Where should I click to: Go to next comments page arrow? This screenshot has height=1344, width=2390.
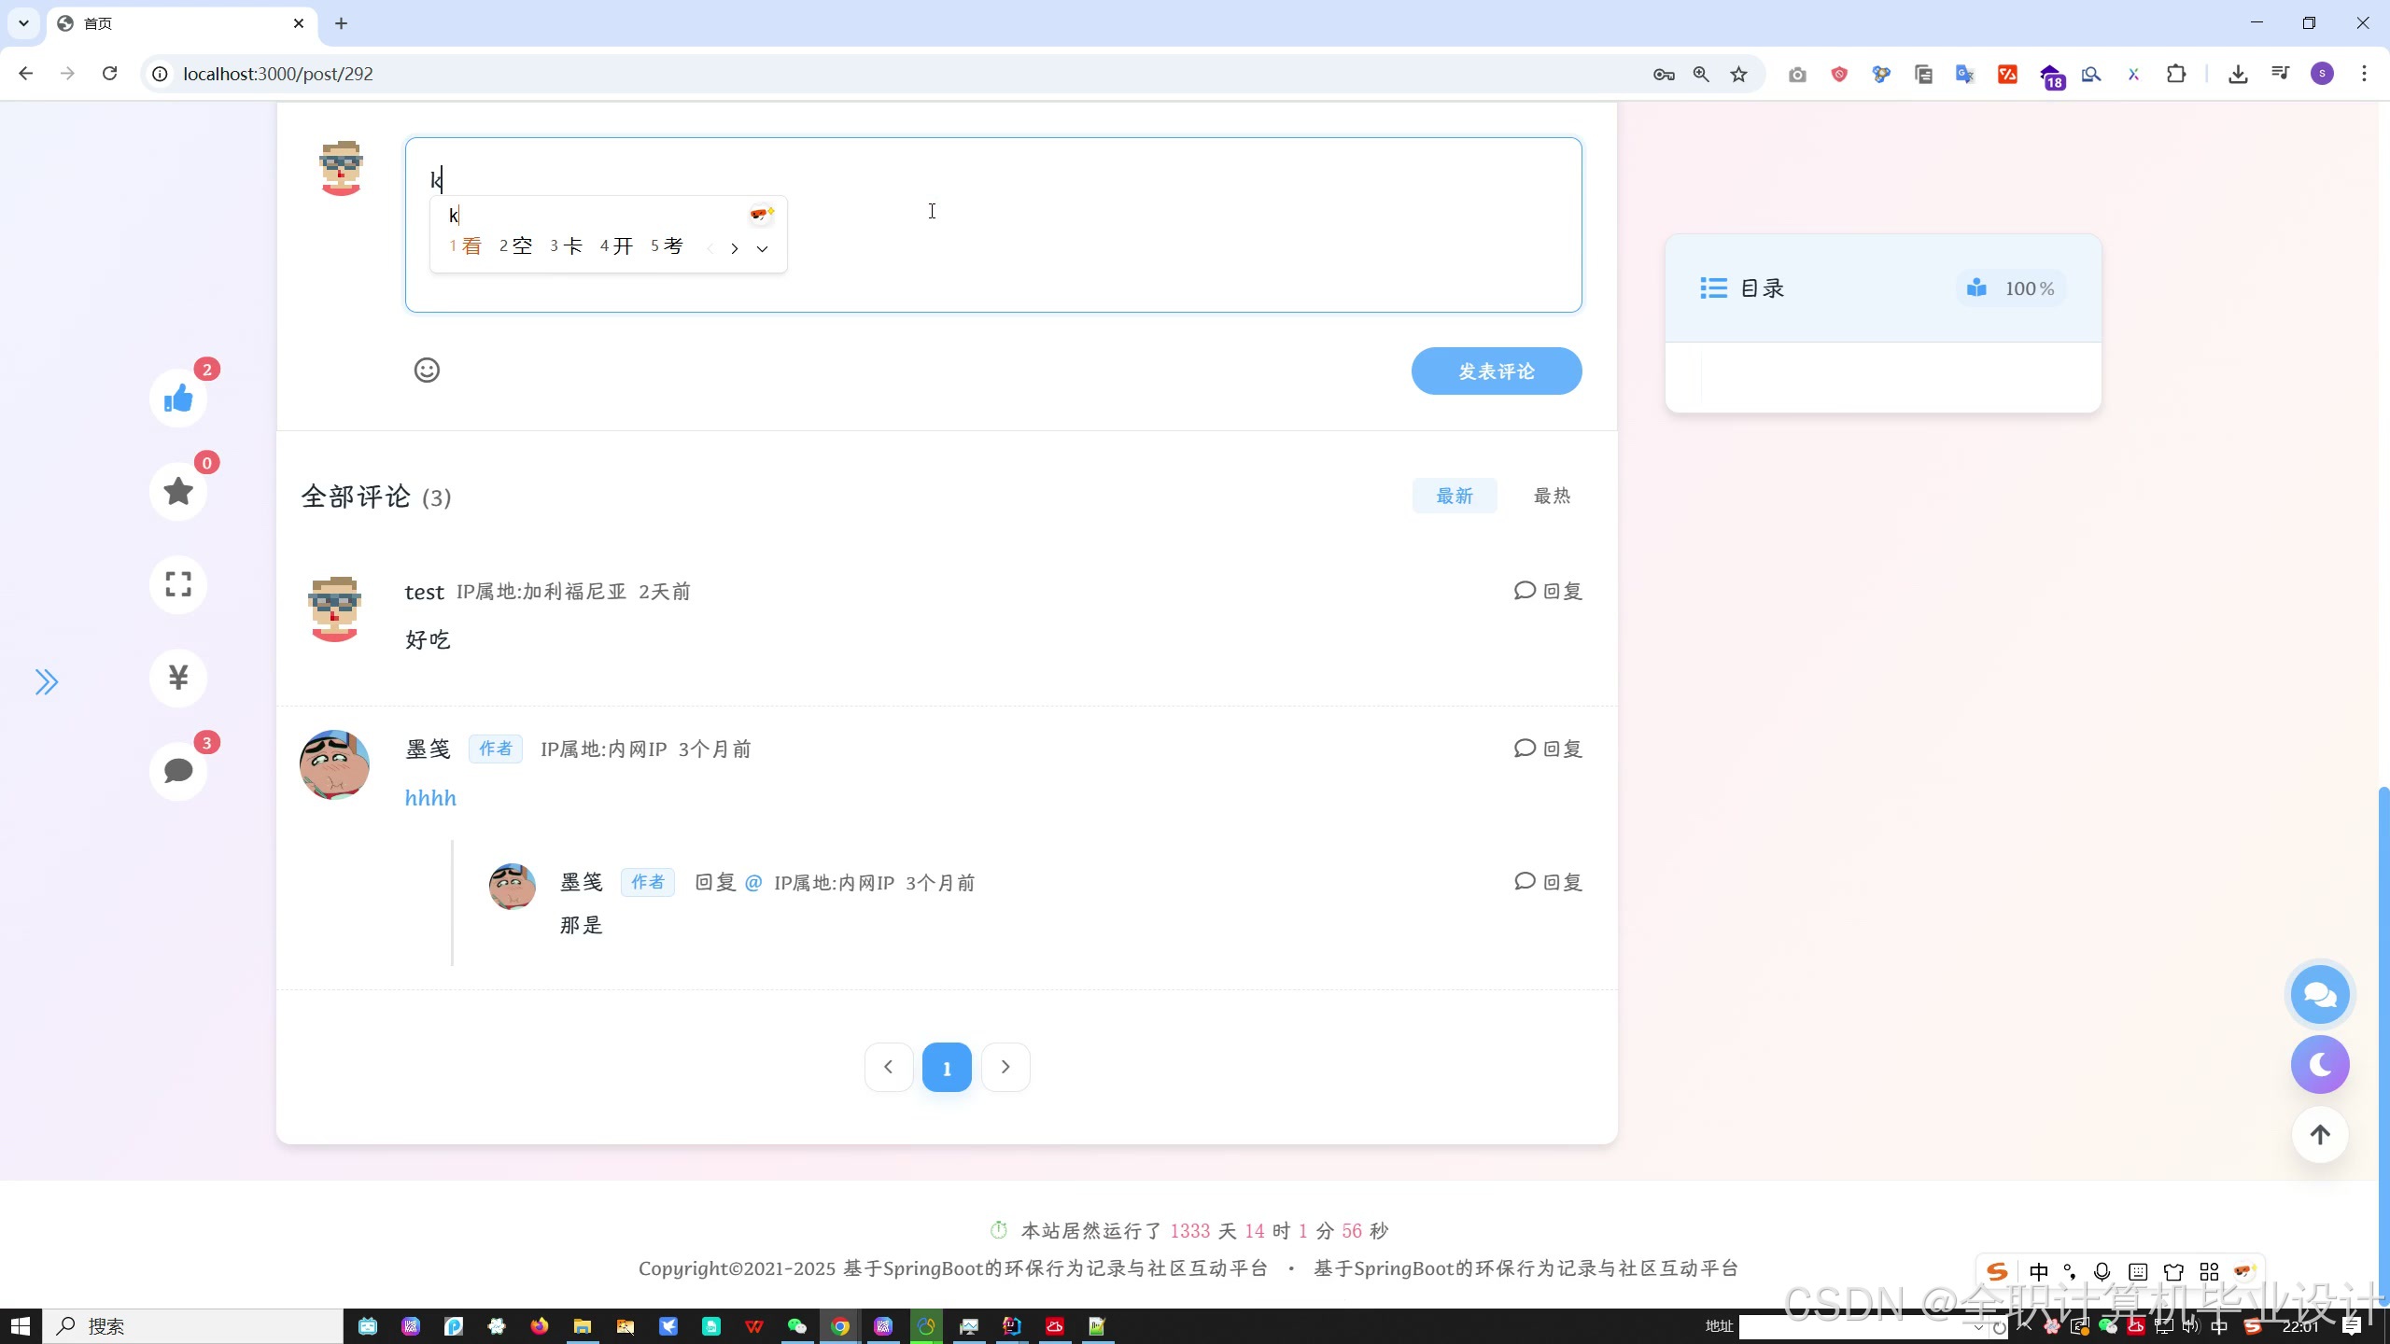pyautogui.click(x=1005, y=1067)
